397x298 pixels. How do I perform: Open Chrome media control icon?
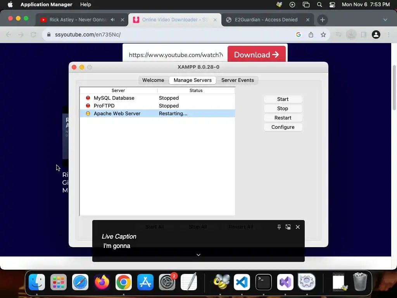338,35
